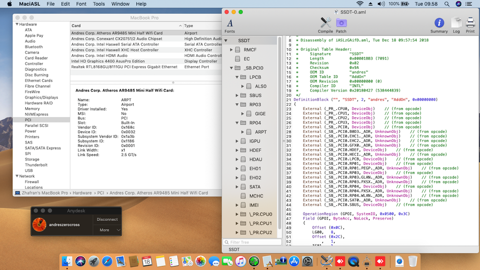Click Disconnect in Anydesk panel
Viewport: 480px width, 270px height.
tap(107, 219)
